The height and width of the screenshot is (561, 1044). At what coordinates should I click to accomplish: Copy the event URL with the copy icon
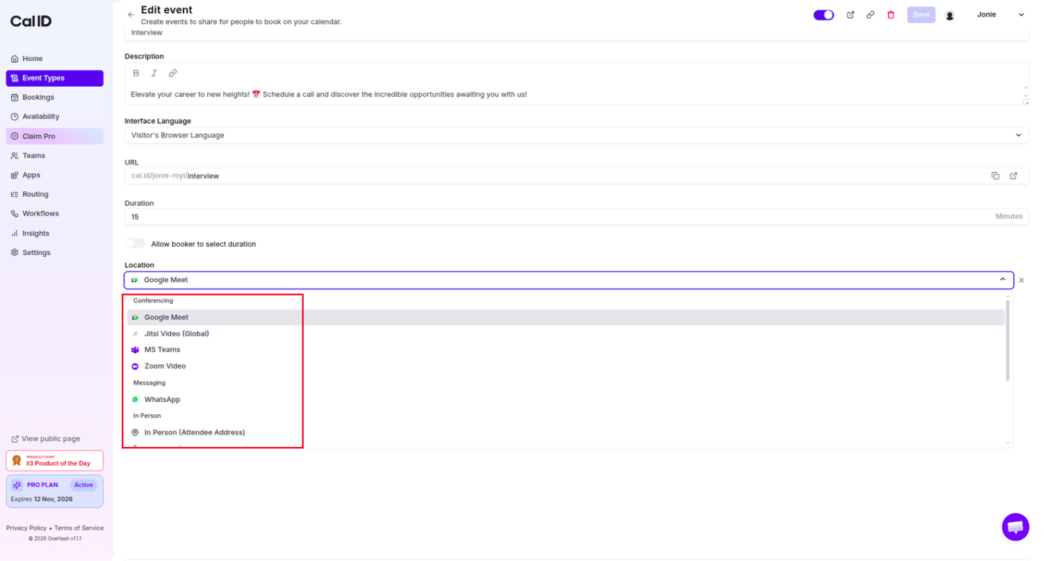(995, 176)
